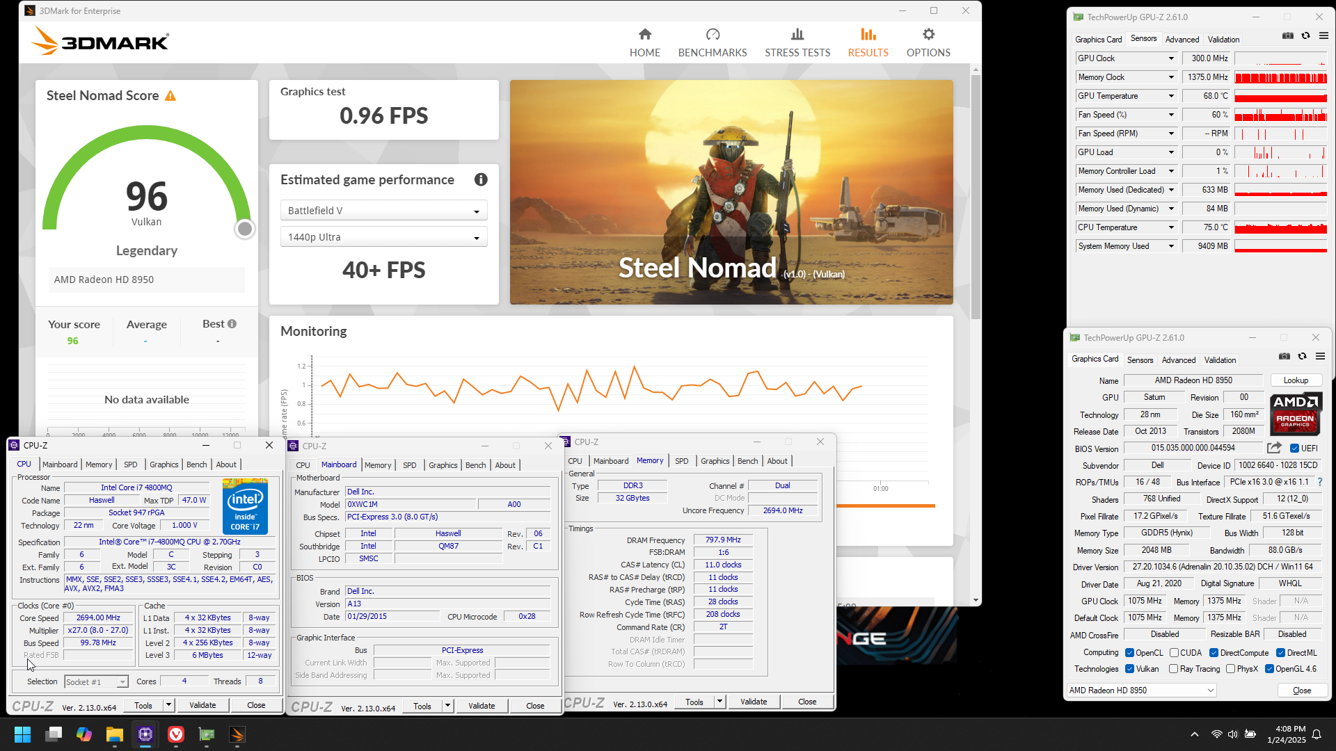Toggle the CUDA checkbox
The width and height of the screenshot is (1336, 751).
1175,653
